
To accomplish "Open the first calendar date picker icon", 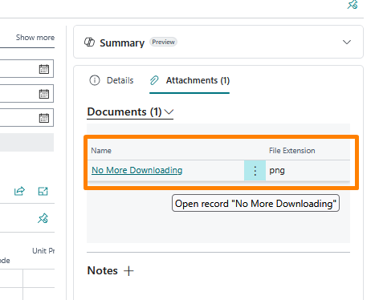I will coord(44,69).
